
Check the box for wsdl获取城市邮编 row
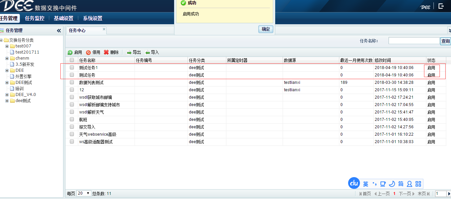click(72, 97)
